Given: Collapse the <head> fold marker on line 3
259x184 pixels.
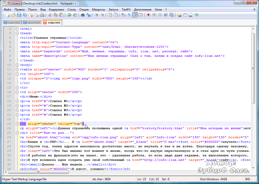Looking at the screenshot, I should tap(17, 33).
